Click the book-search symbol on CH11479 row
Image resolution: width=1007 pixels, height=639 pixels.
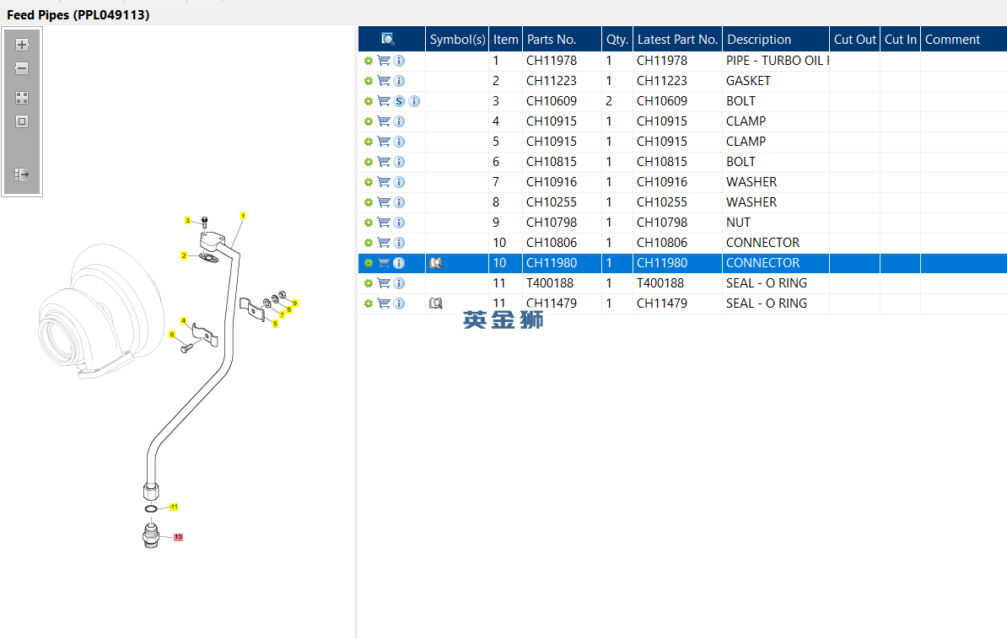pos(436,303)
